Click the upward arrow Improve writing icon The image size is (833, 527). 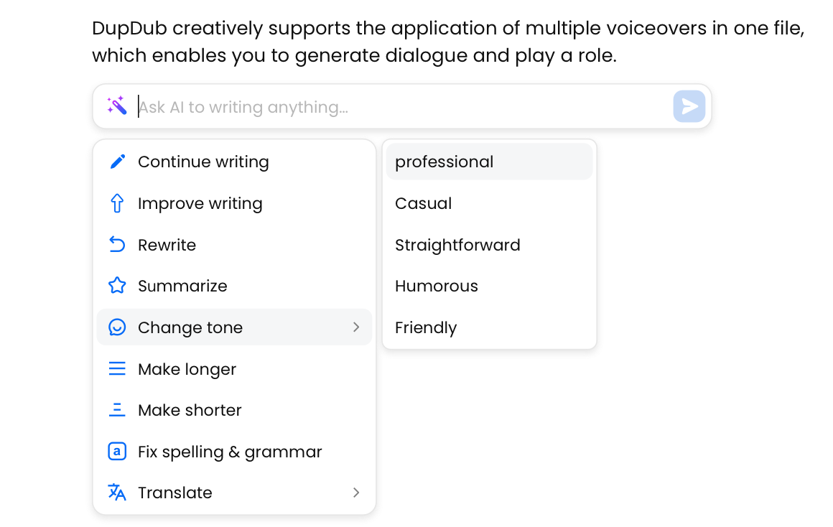tap(117, 203)
